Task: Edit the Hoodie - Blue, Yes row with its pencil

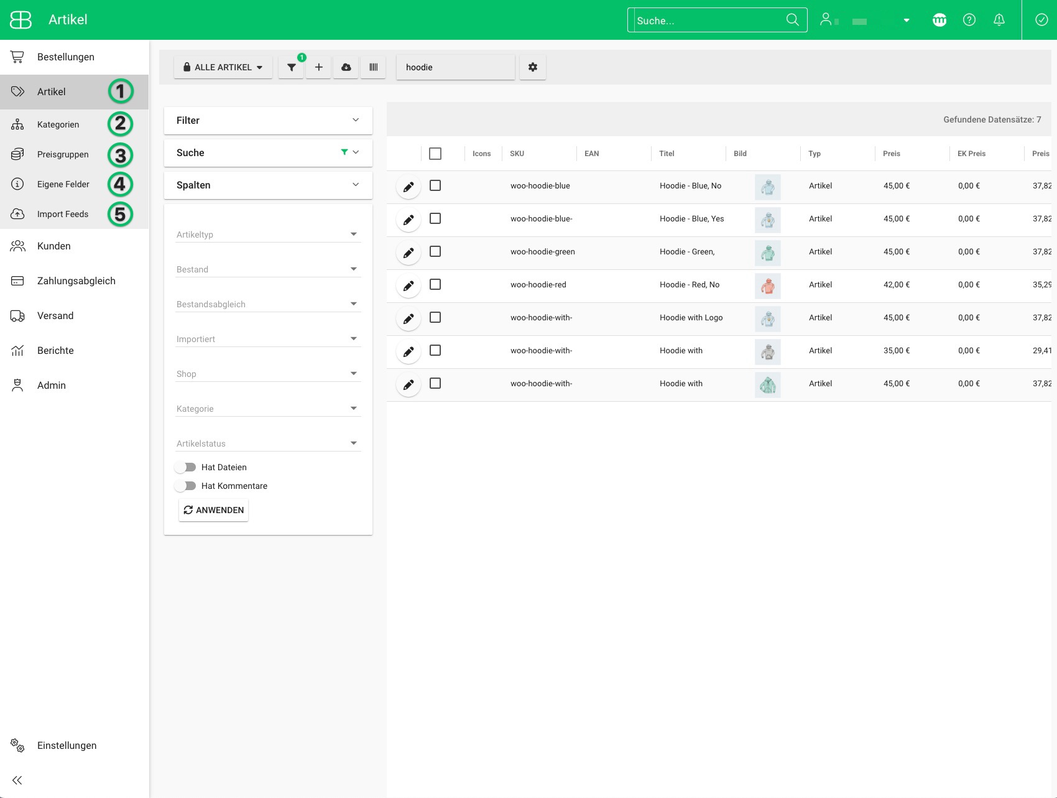Action: [x=408, y=220]
